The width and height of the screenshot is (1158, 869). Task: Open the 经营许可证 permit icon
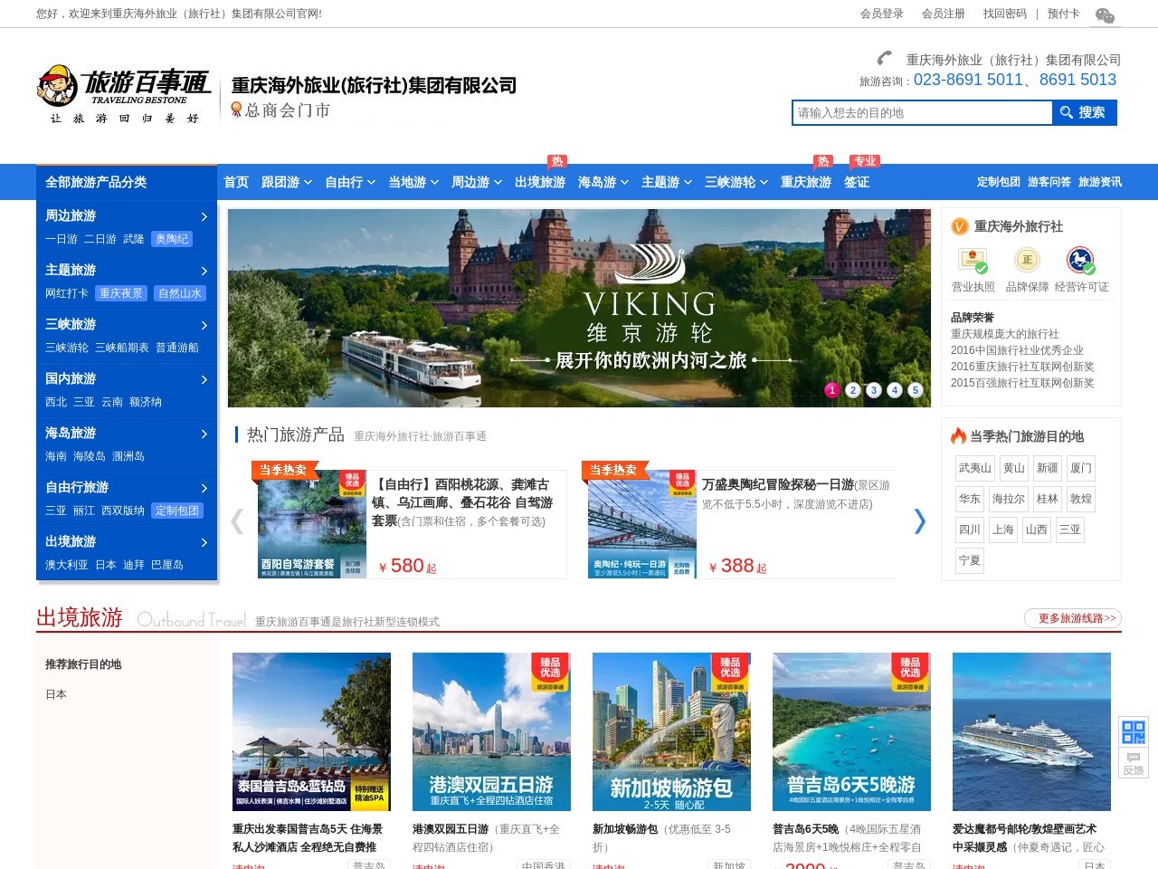coord(1081,261)
